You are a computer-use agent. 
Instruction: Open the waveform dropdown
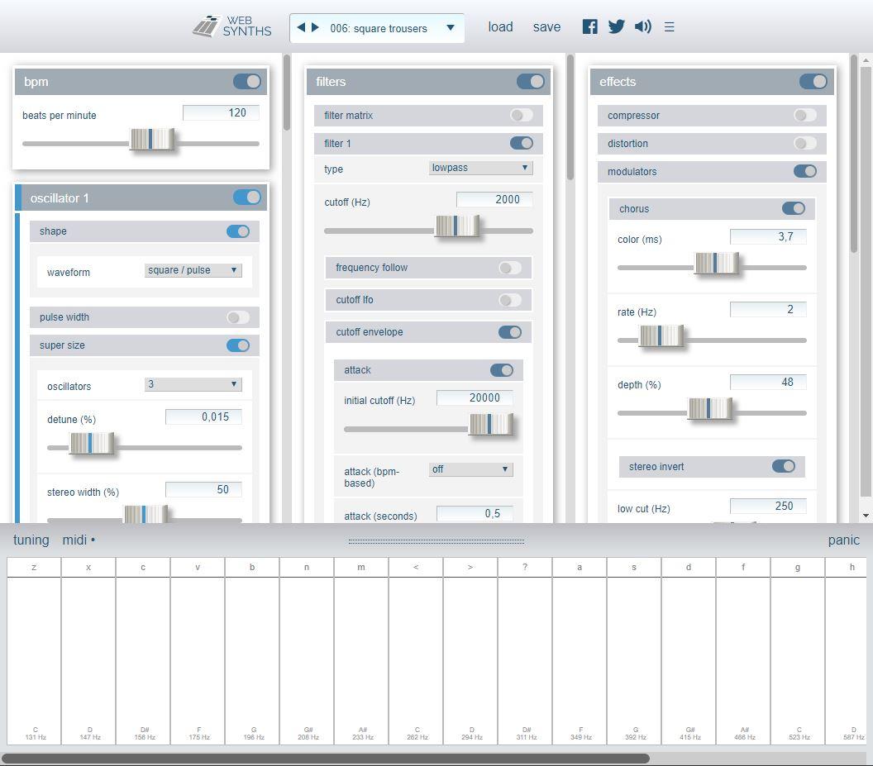[193, 270]
